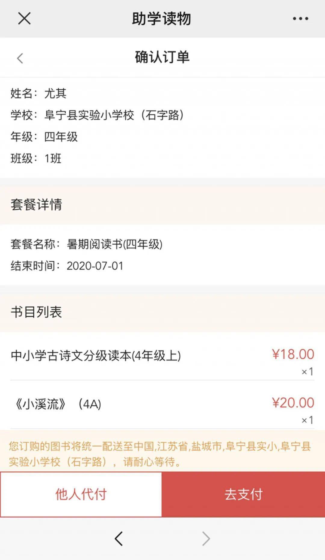Tap the package name 暑期阅读书(四年级)
The height and width of the screenshot is (560, 325).
pos(114,244)
